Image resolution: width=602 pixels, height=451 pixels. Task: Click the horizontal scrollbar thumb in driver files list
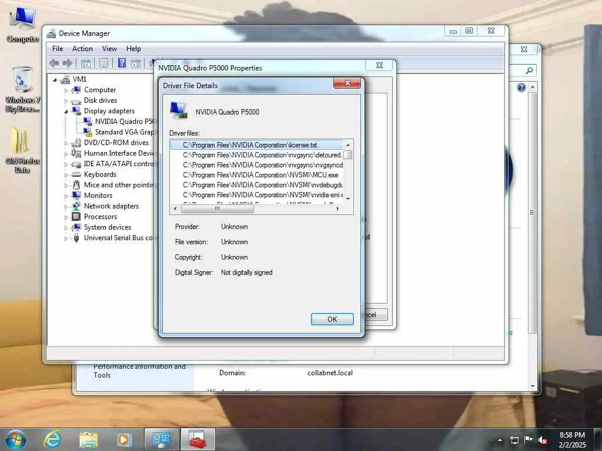click(218, 208)
